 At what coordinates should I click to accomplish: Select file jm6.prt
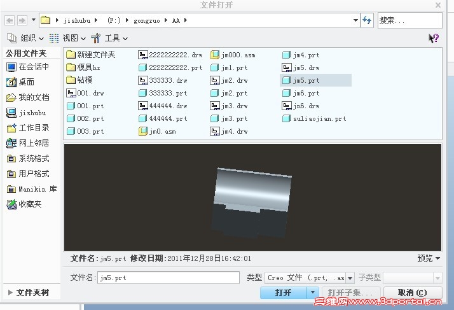pos(301,93)
